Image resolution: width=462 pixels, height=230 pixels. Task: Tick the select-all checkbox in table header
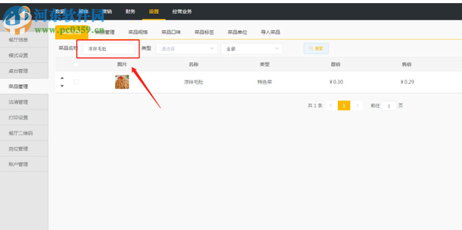tap(77, 64)
